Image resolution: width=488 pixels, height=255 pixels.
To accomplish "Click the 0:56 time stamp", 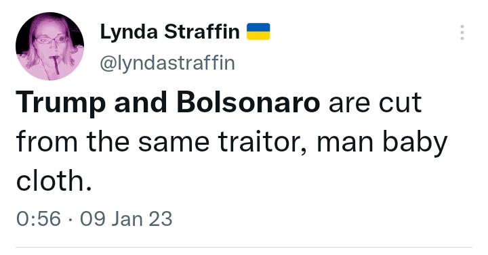I will coord(38,218).
